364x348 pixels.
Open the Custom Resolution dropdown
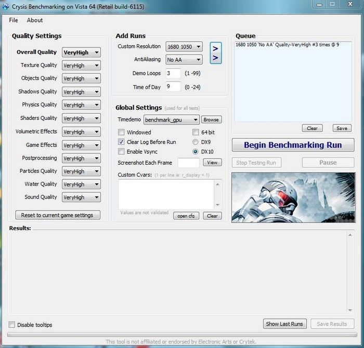point(184,47)
